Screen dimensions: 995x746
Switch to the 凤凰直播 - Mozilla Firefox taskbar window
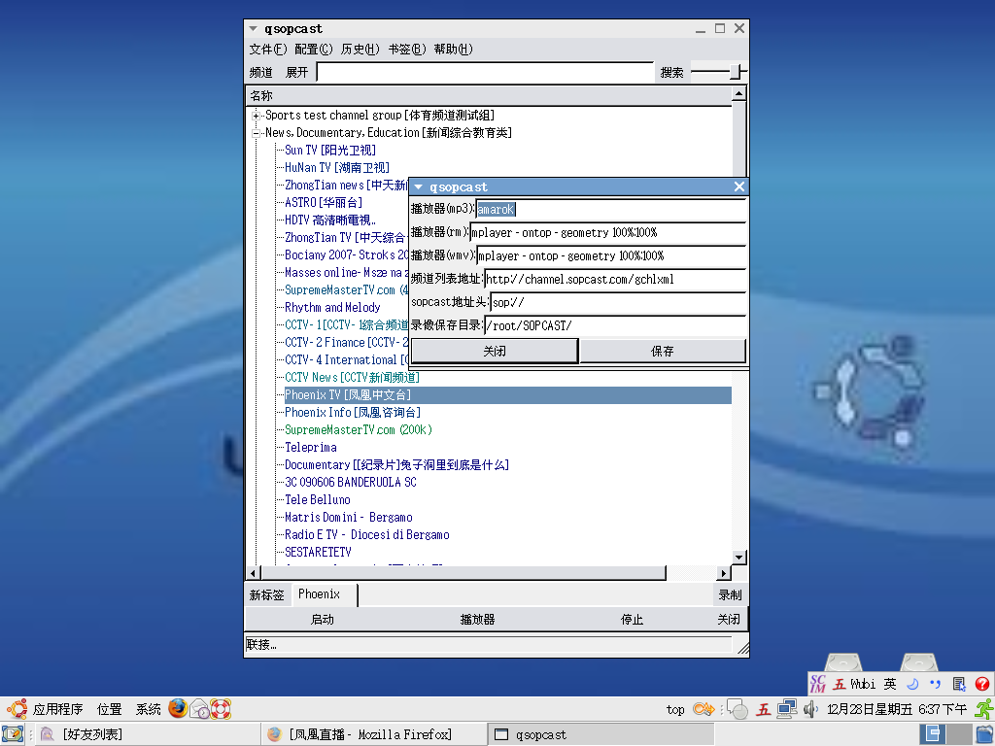click(x=373, y=734)
